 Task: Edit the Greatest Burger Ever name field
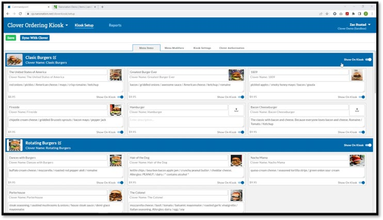[178, 72]
